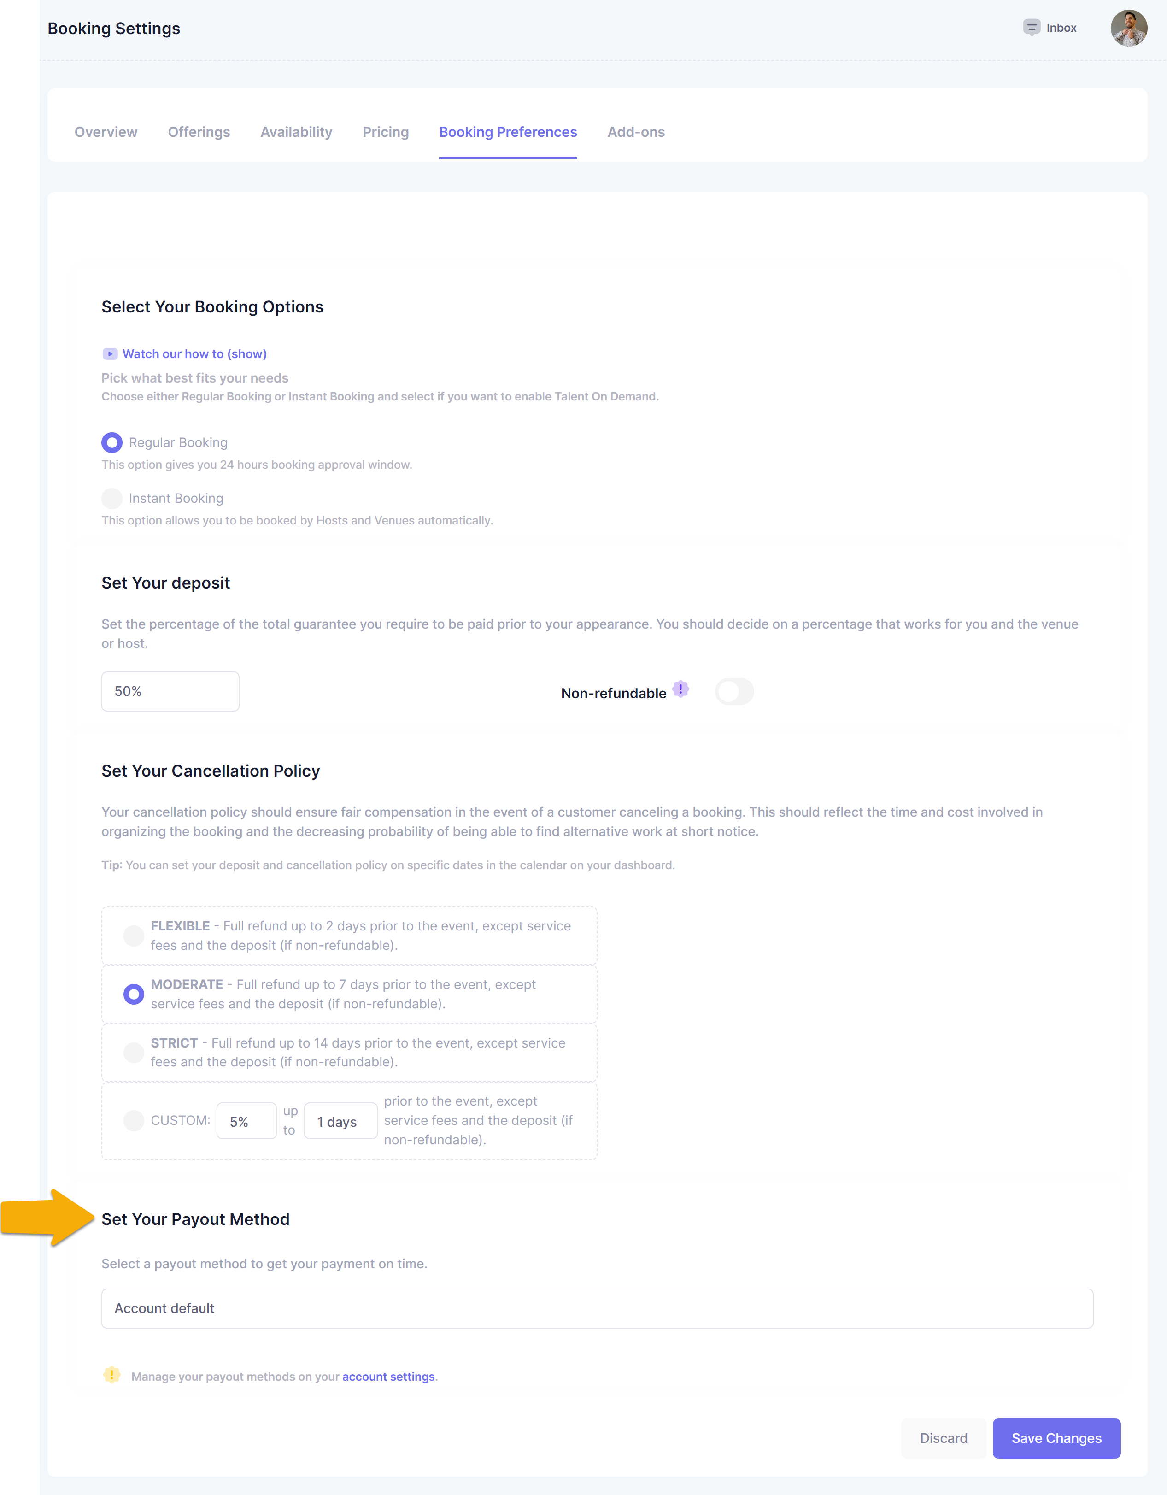Open the Account default payout dropdown

(x=597, y=1308)
